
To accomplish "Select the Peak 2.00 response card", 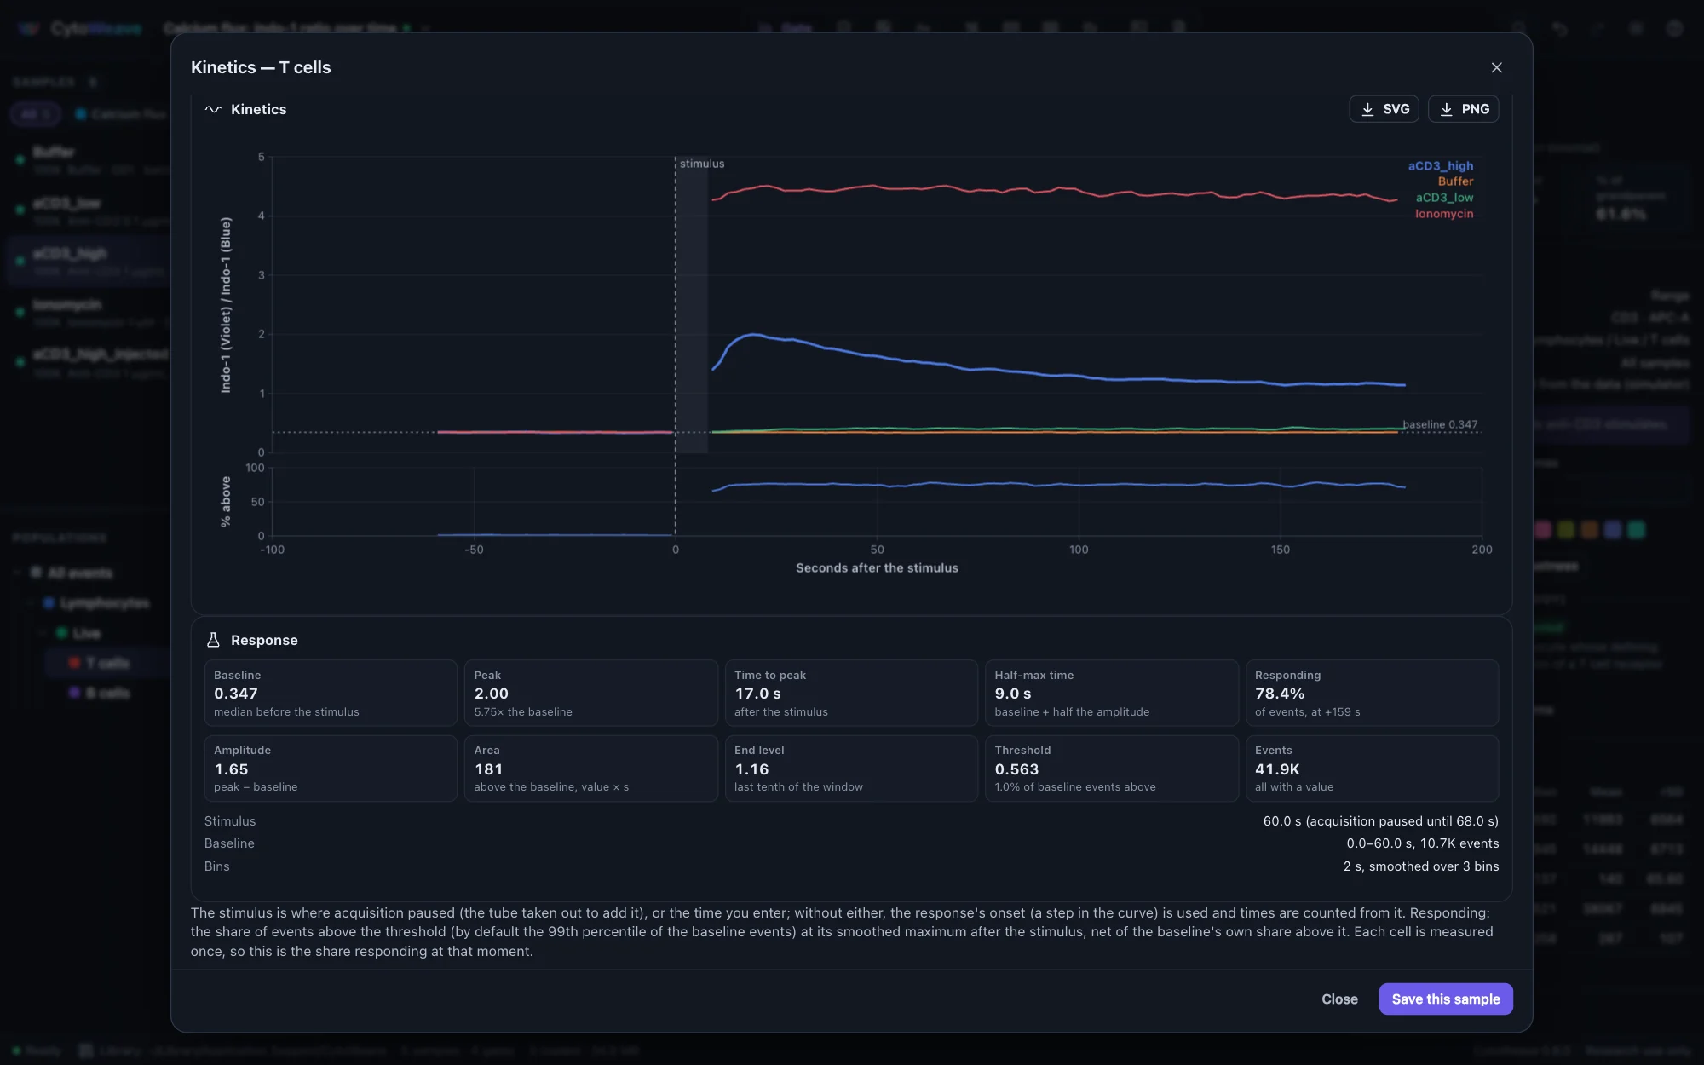I will [x=590, y=693].
